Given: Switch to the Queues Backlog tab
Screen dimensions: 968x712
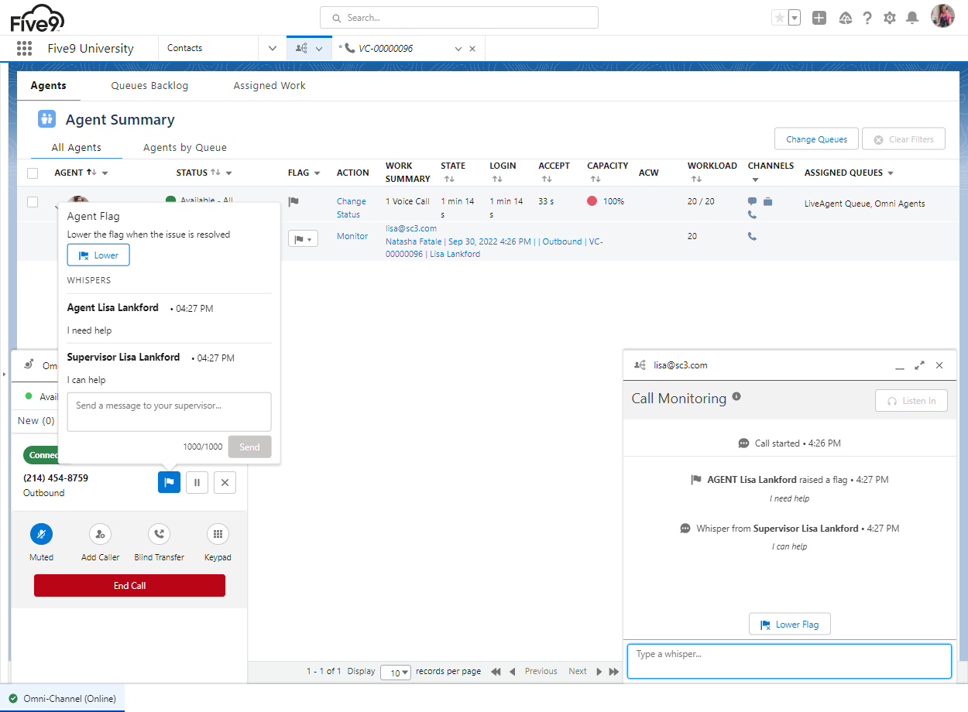Looking at the screenshot, I should pyautogui.click(x=149, y=86).
